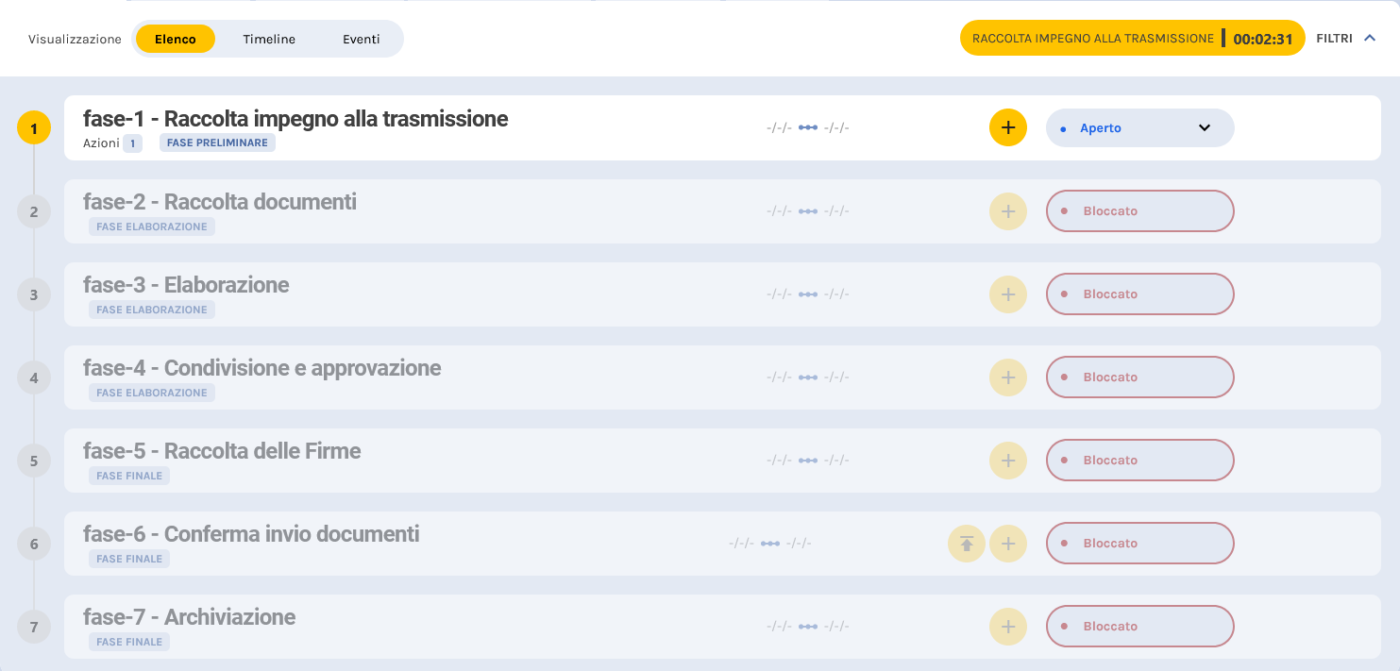Click the plus icon on fase-5 Raccolta delle Firme

click(1007, 460)
